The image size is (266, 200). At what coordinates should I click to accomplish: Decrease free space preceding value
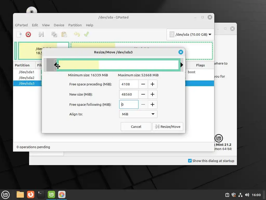click(x=143, y=84)
